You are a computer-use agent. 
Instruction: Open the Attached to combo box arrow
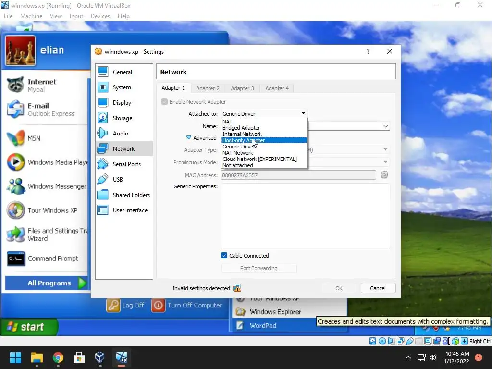[303, 113]
